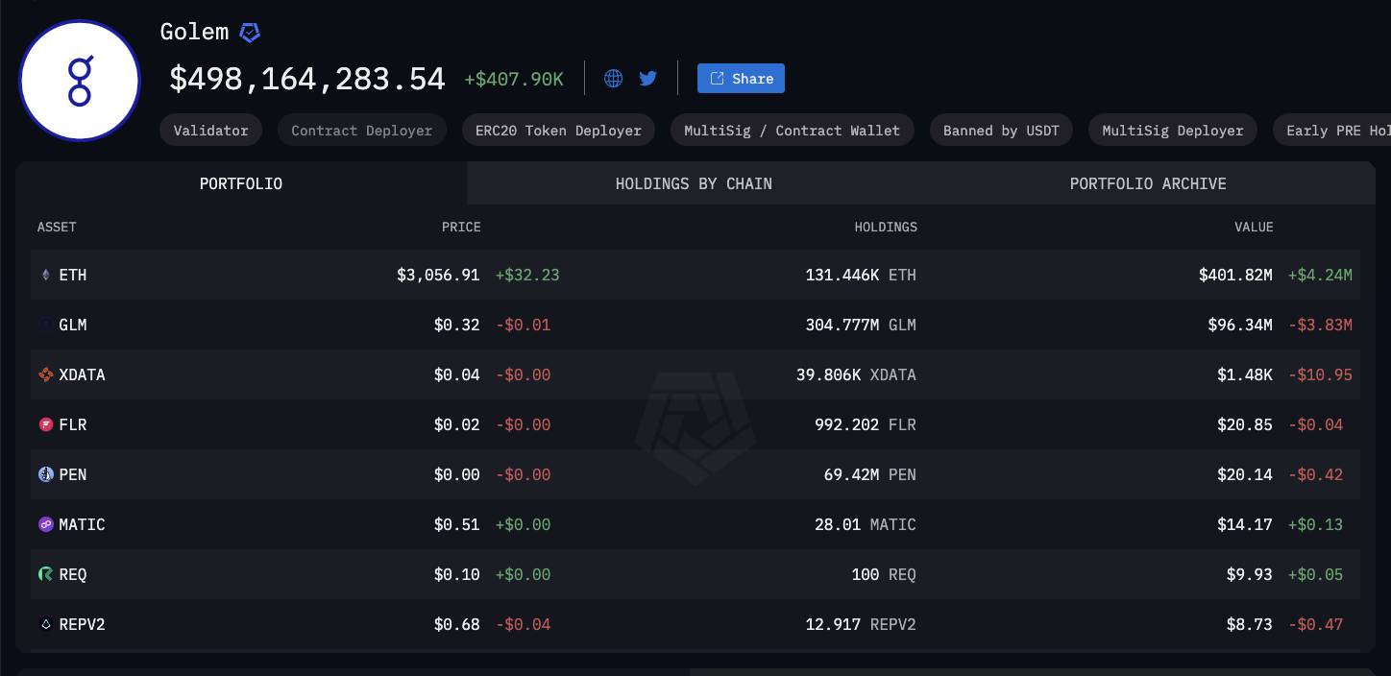Click the REQ asset name

click(x=73, y=575)
